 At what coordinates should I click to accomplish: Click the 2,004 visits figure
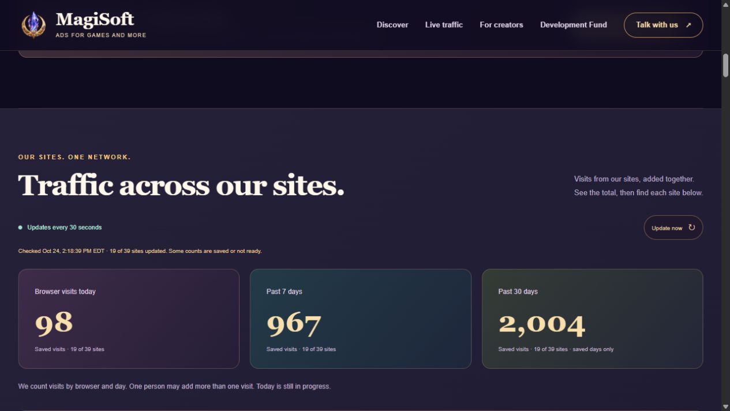[x=542, y=324]
